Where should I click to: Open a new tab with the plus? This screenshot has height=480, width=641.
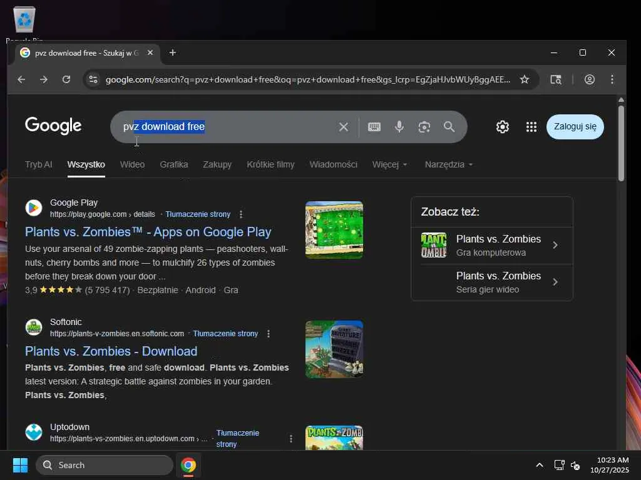coord(173,52)
